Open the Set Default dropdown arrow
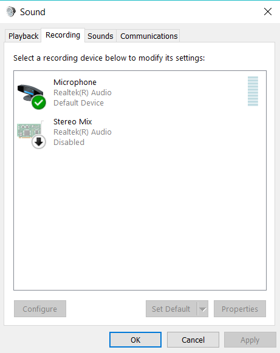The image size is (280, 353). [203, 309]
